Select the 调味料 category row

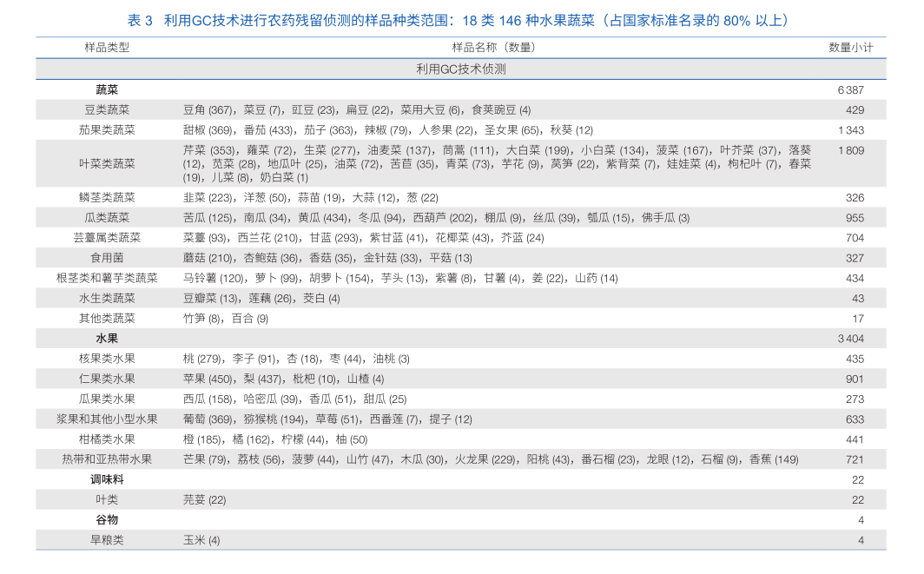(x=109, y=479)
